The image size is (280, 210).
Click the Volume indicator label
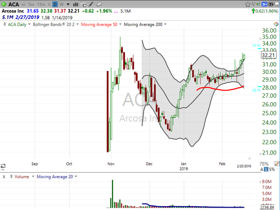pyautogui.click(x=22, y=177)
